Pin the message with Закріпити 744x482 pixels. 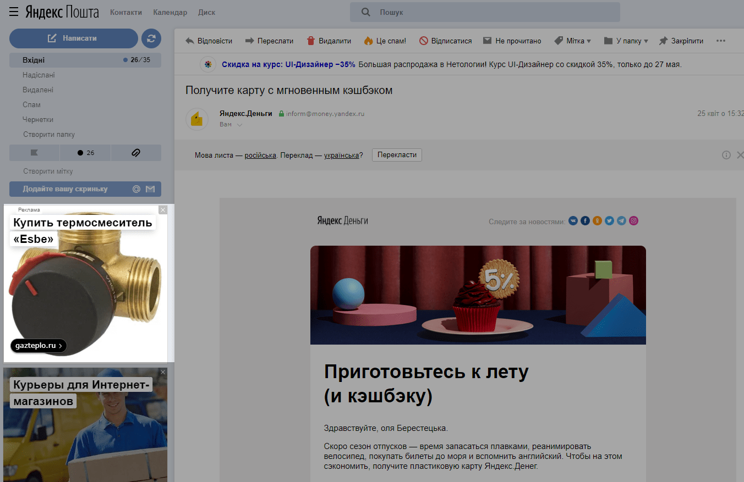tap(681, 41)
